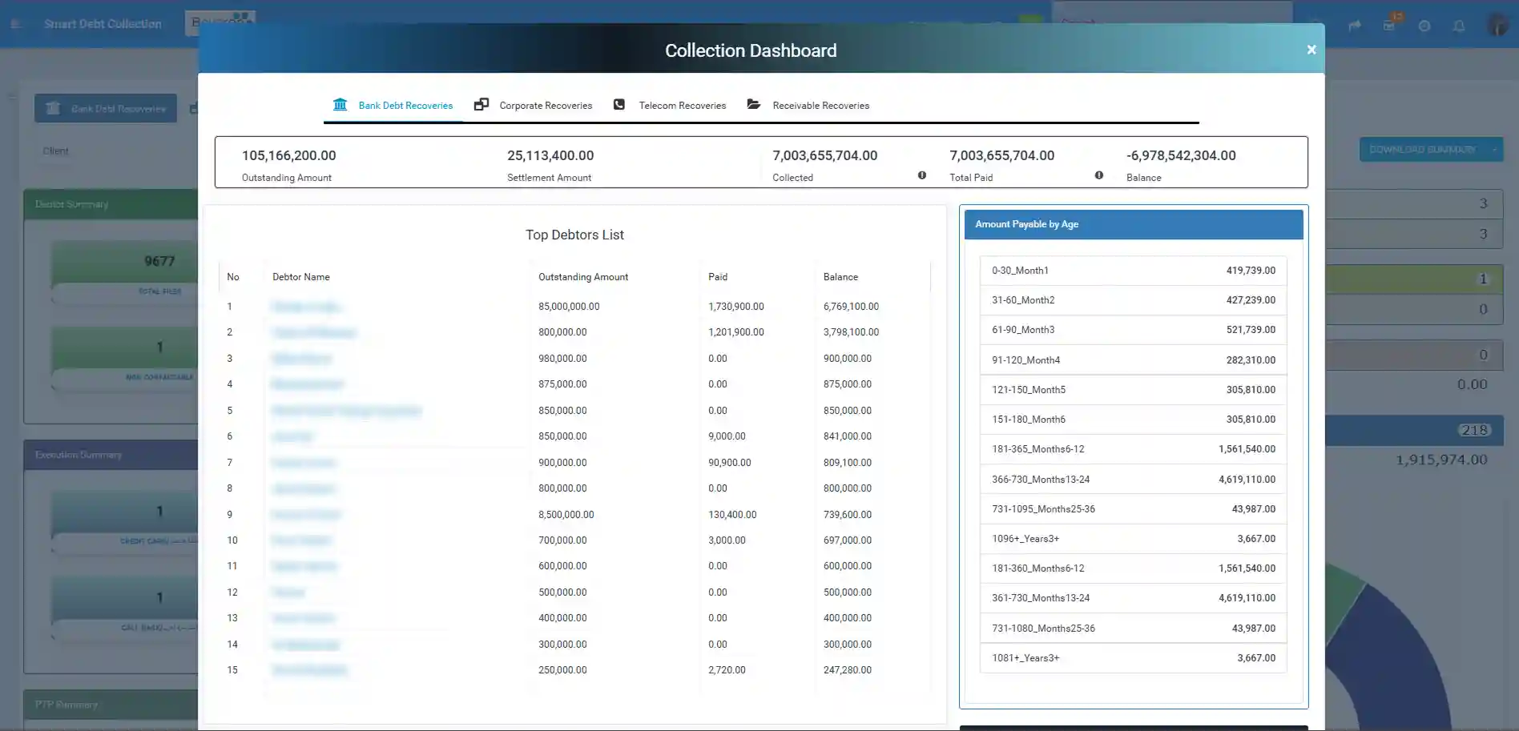The width and height of the screenshot is (1519, 731).
Task: Switch to Bank Debt Recoveries tab
Action: [393, 106]
